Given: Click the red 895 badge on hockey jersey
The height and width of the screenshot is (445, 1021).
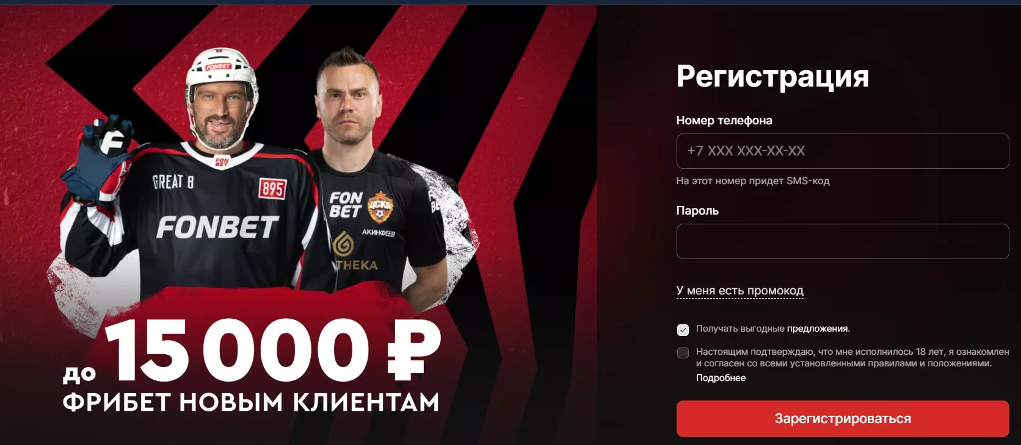Looking at the screenshot, I should pos(272,188).
